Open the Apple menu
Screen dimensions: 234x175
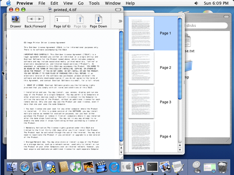pos(9,3)
